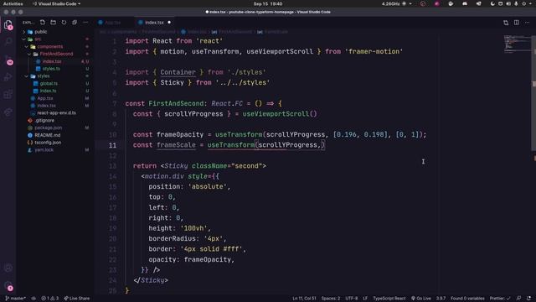Image resolution: width=536 pixels, height=302 pixels.
Task: Click TypeScript version 3.9.7
Action: tap(441, 299)
